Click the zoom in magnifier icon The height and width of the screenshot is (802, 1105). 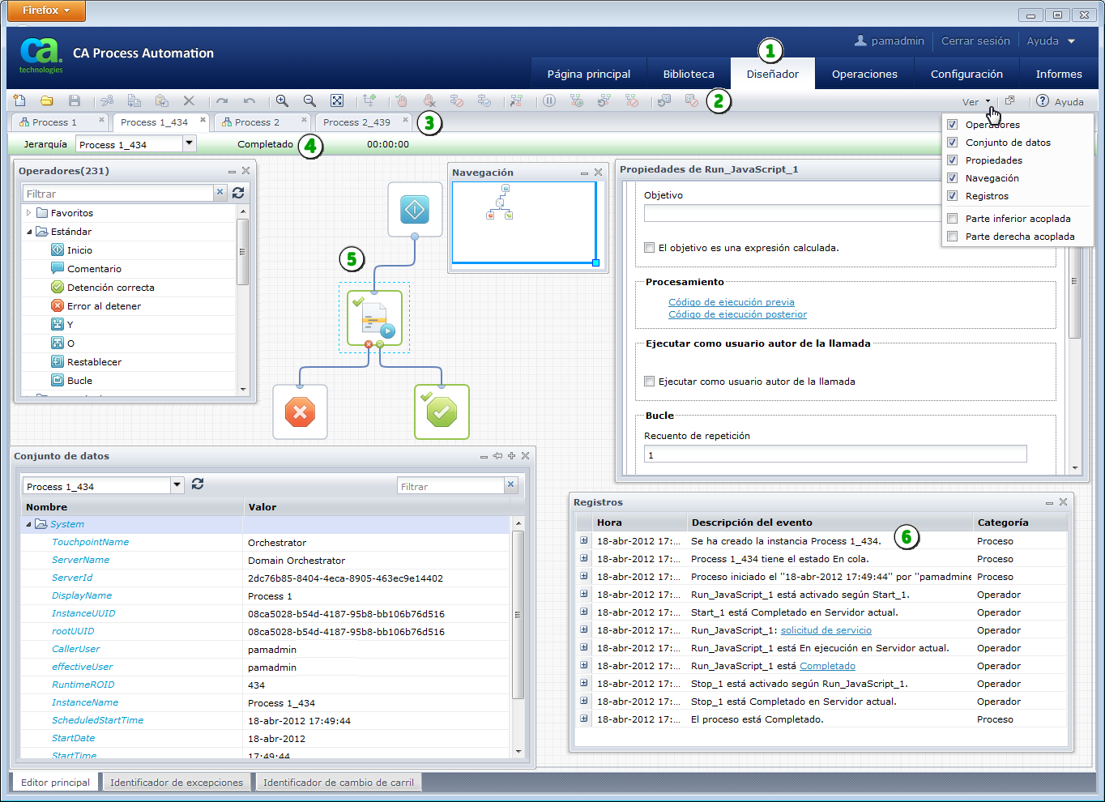(x=282, y=100)
